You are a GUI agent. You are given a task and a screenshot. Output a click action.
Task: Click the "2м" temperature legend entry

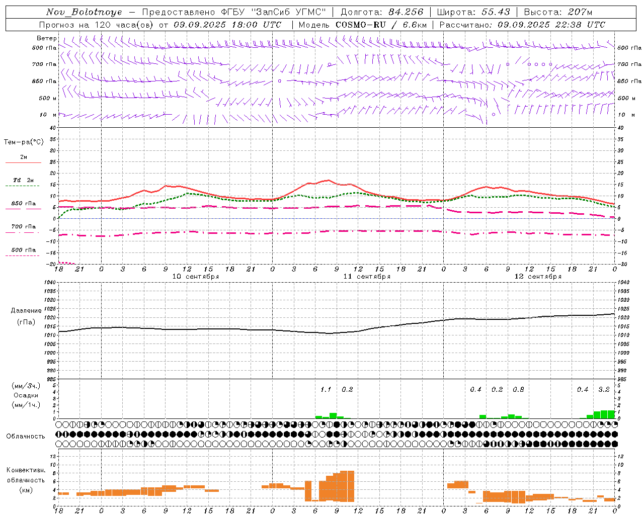click(x=24, y=157)
